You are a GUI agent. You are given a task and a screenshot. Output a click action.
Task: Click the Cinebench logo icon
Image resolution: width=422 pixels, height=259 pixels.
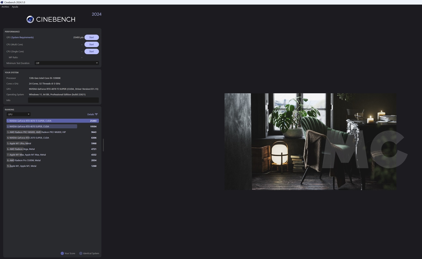pyautogui.click(x=30, y=19)
